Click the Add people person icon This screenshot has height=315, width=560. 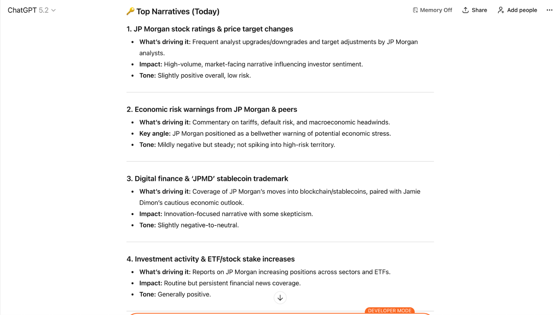point(501,10)
